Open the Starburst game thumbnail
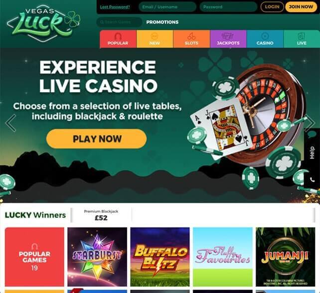 (97, 257)
